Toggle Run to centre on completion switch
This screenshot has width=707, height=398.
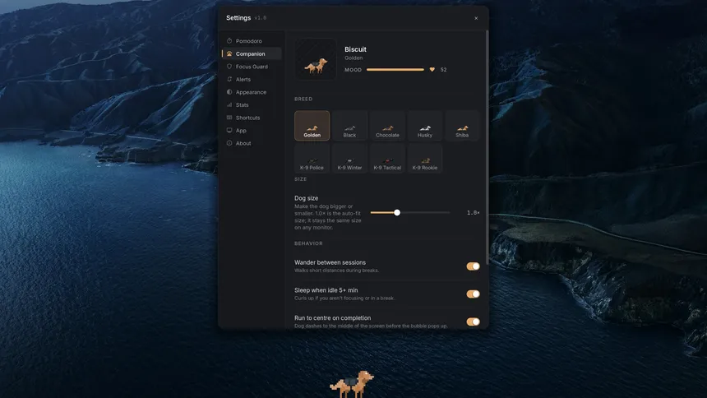pos(473,322)
